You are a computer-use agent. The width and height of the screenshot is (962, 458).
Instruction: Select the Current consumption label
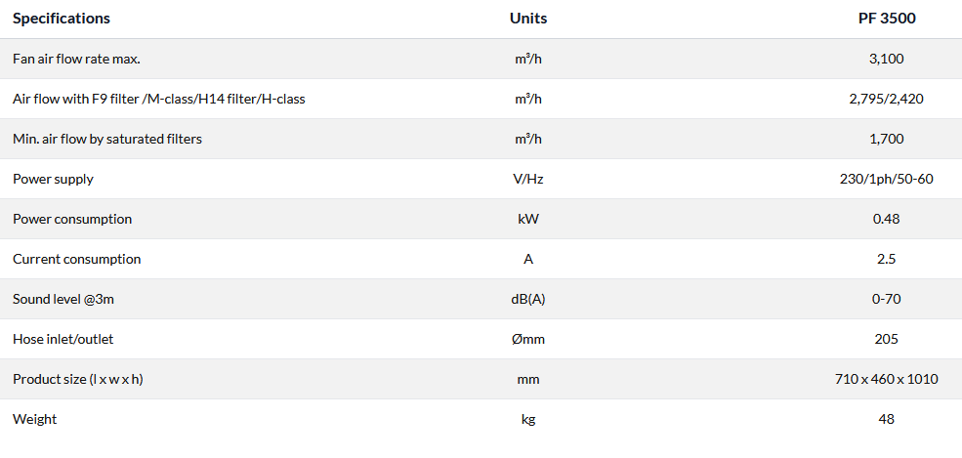pyautogui.click(x=76, y=259)
